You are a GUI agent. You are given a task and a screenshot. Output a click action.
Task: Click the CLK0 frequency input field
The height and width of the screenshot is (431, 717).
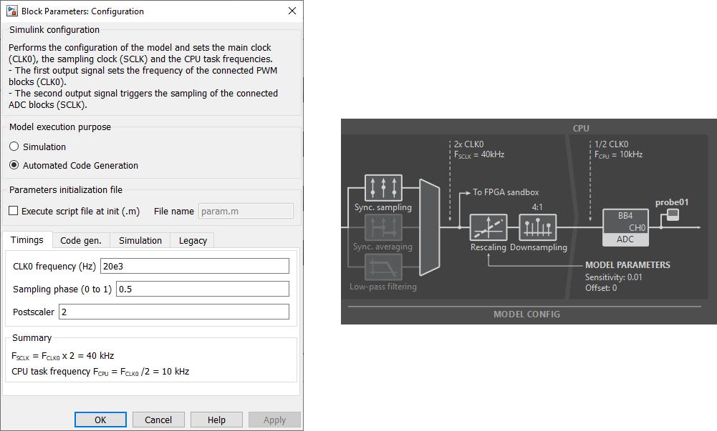194,266
